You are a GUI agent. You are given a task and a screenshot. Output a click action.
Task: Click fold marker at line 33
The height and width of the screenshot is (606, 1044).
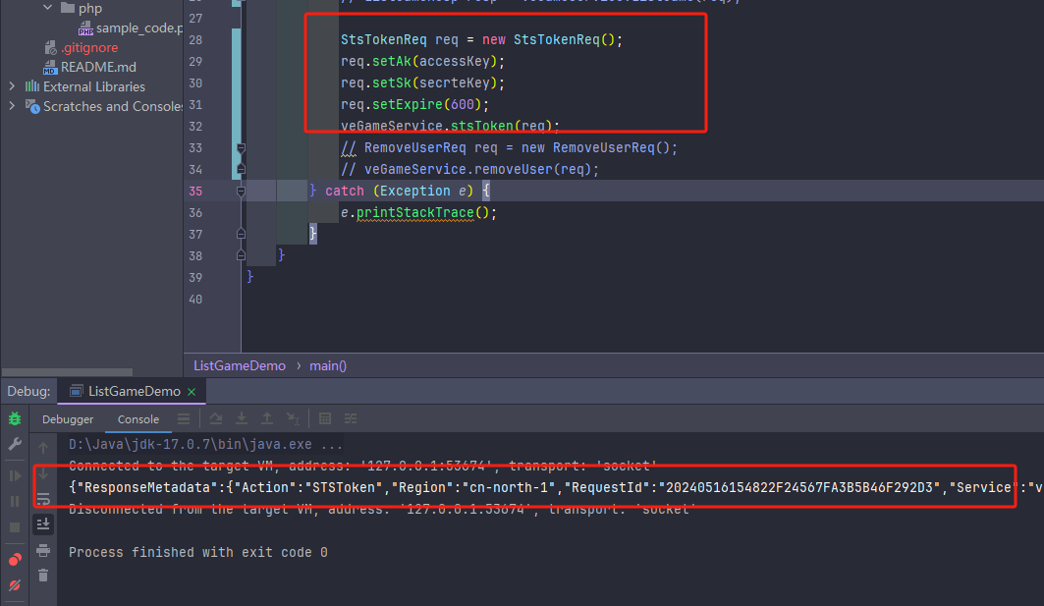[241, 148]
